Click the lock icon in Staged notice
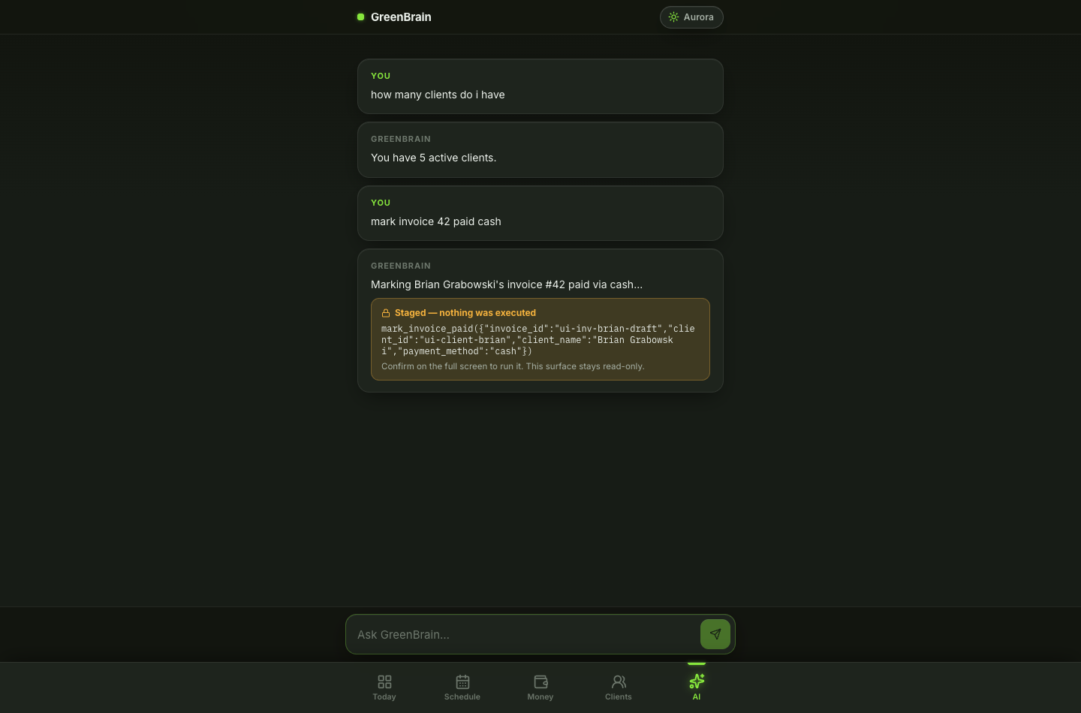This screenshot has width=1081, height=713. (386, 313)
